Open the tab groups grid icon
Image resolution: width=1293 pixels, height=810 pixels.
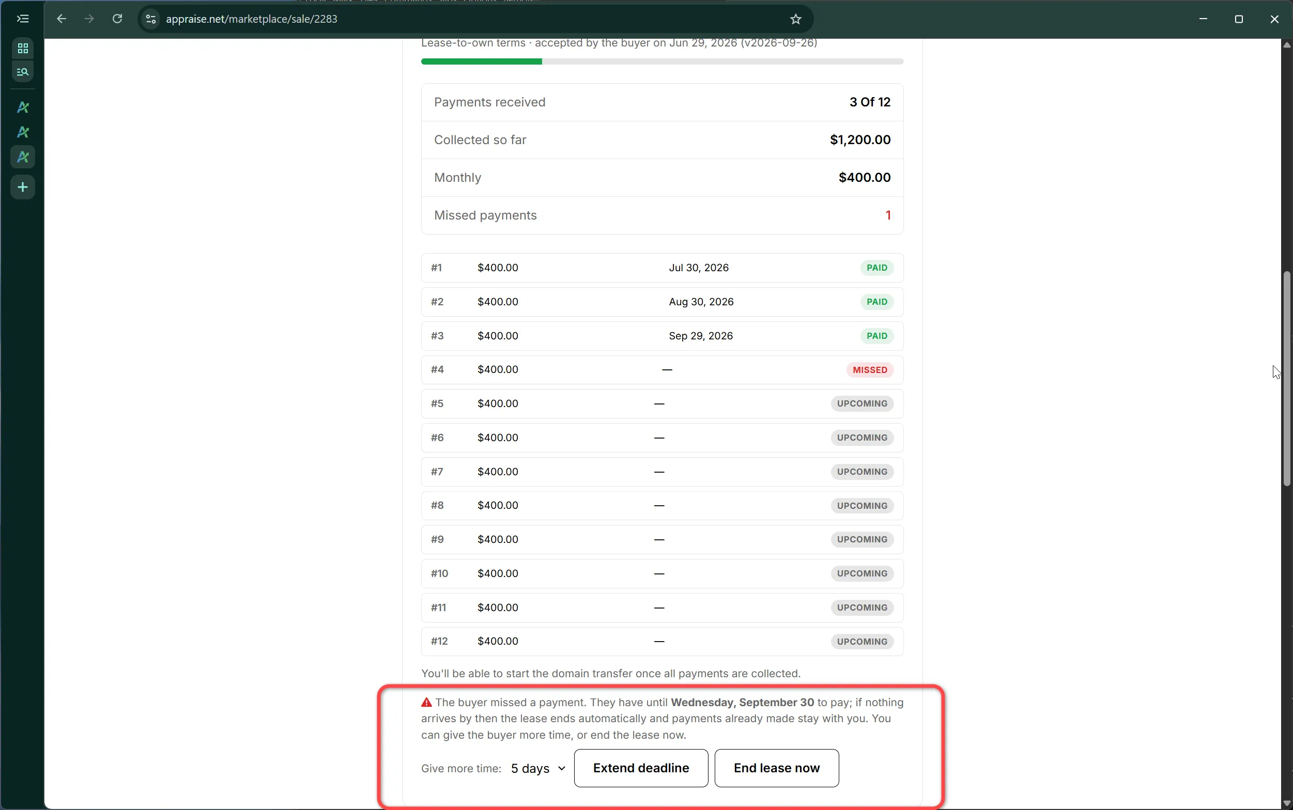tap(23, 48)
